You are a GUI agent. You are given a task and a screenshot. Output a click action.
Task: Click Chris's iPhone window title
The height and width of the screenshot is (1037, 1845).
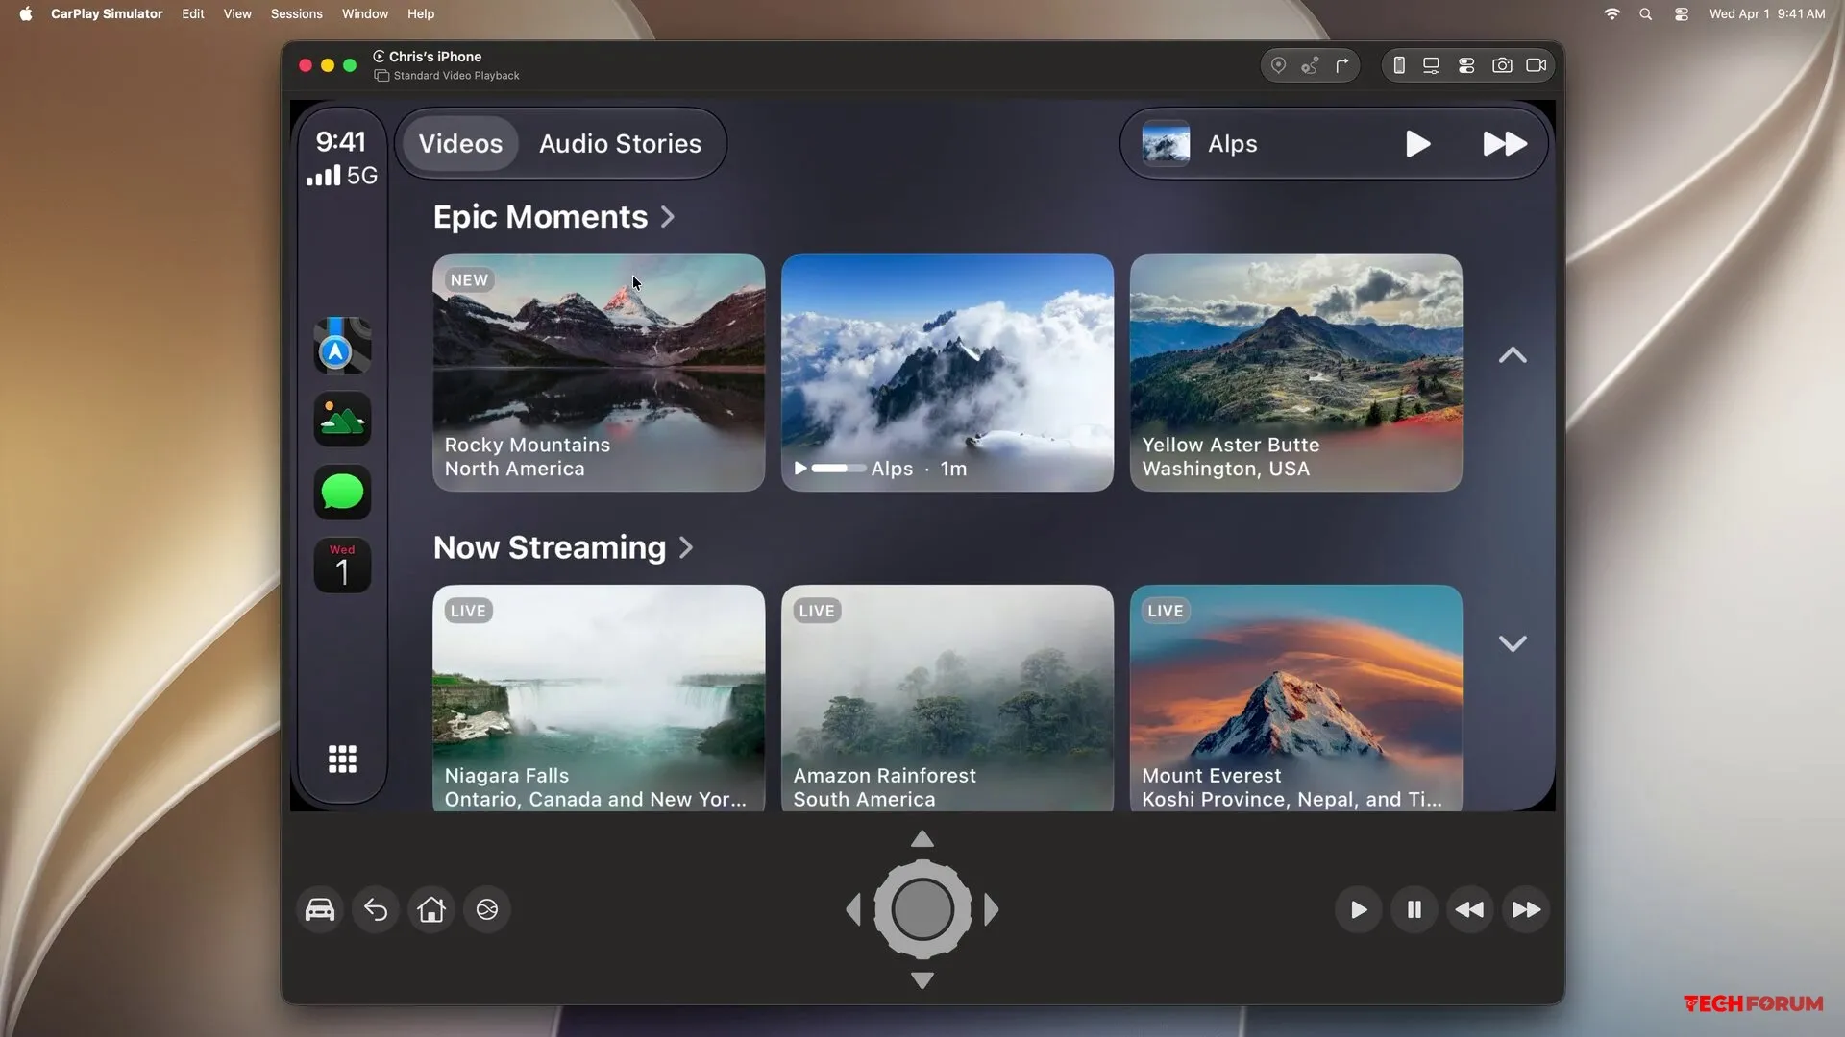(x=435, y=57)
